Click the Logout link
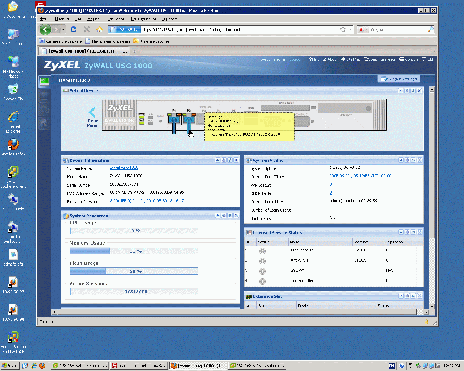The image size is (464, 371). pos(295,59)
